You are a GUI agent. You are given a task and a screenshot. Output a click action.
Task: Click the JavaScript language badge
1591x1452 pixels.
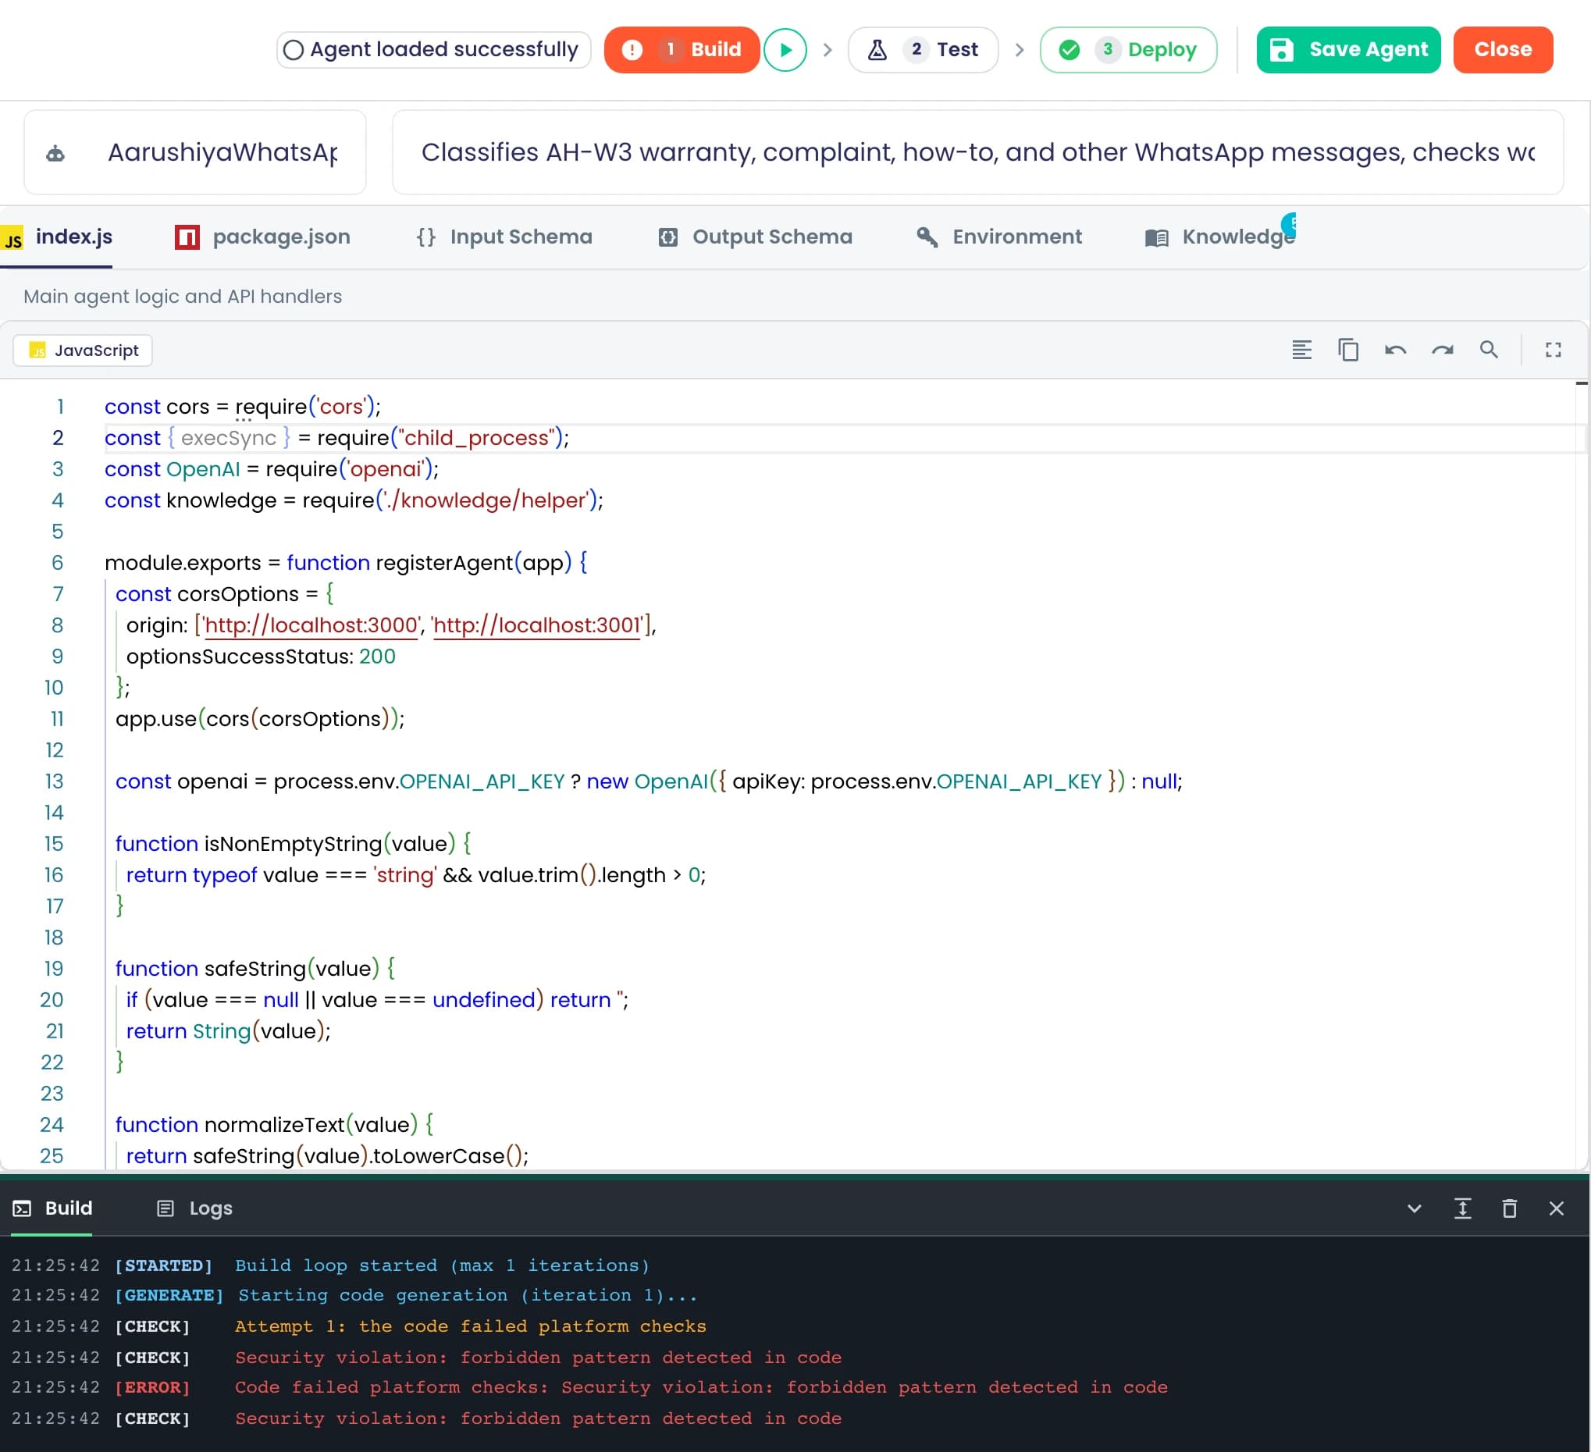[83, 351]
